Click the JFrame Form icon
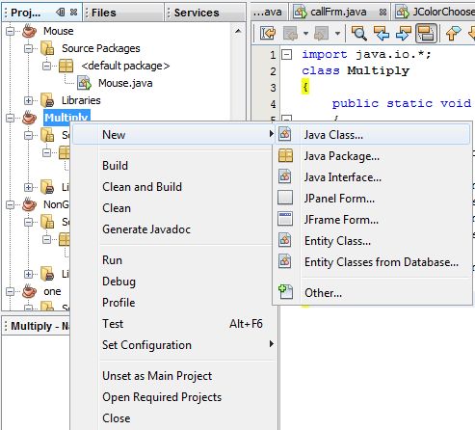 [285, 219]
